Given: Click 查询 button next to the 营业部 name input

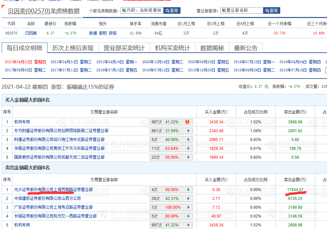Looking at the screenshot, I should pyautogui.click(x=271, y=10).
